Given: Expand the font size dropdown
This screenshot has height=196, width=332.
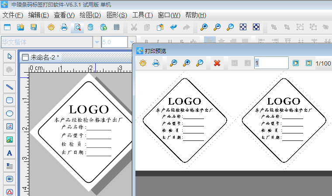Looking at the screenshot, I should pos(132,42).
